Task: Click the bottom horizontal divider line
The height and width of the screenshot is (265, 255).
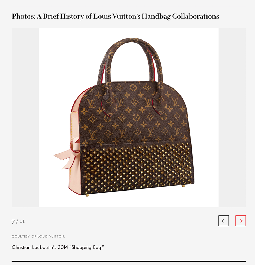Action: (129, 261)
